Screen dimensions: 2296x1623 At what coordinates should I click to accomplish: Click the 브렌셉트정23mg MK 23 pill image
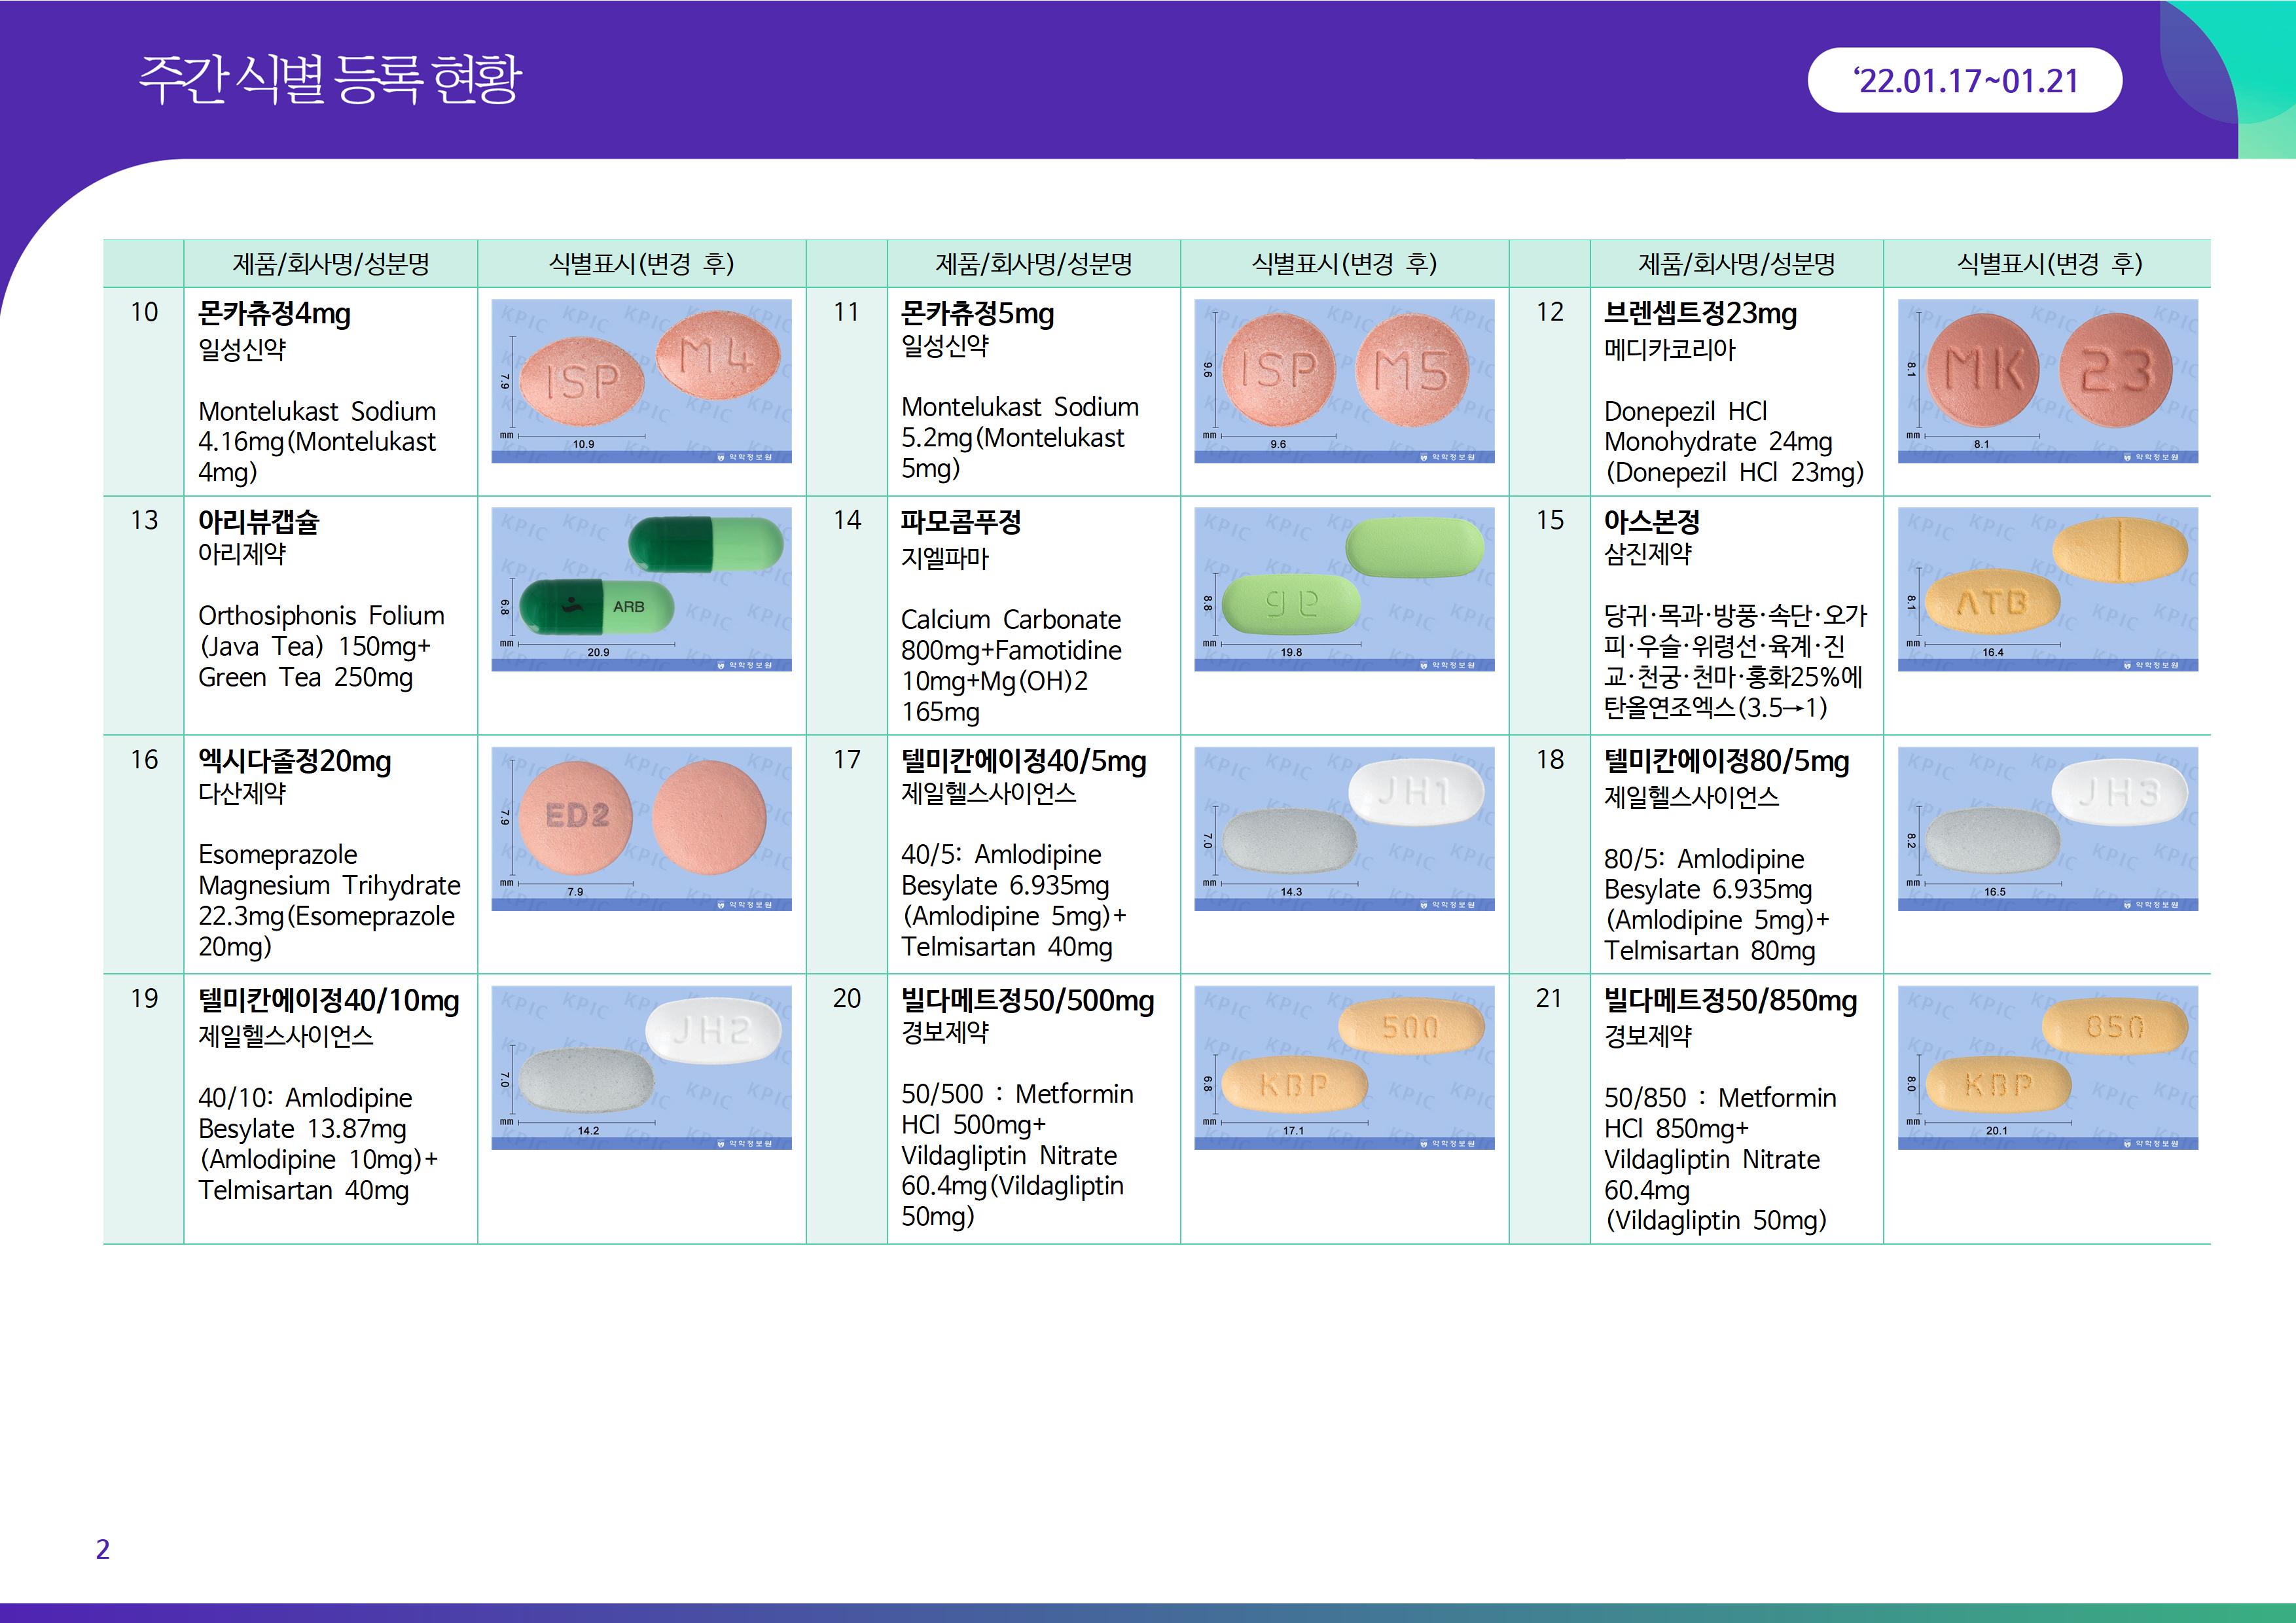tap(2047, 381)
